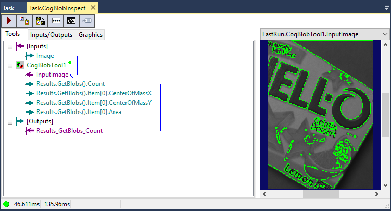391x211 pixels.
Task: Switch to the Graphics tab
Action: [x=91, y=35]
